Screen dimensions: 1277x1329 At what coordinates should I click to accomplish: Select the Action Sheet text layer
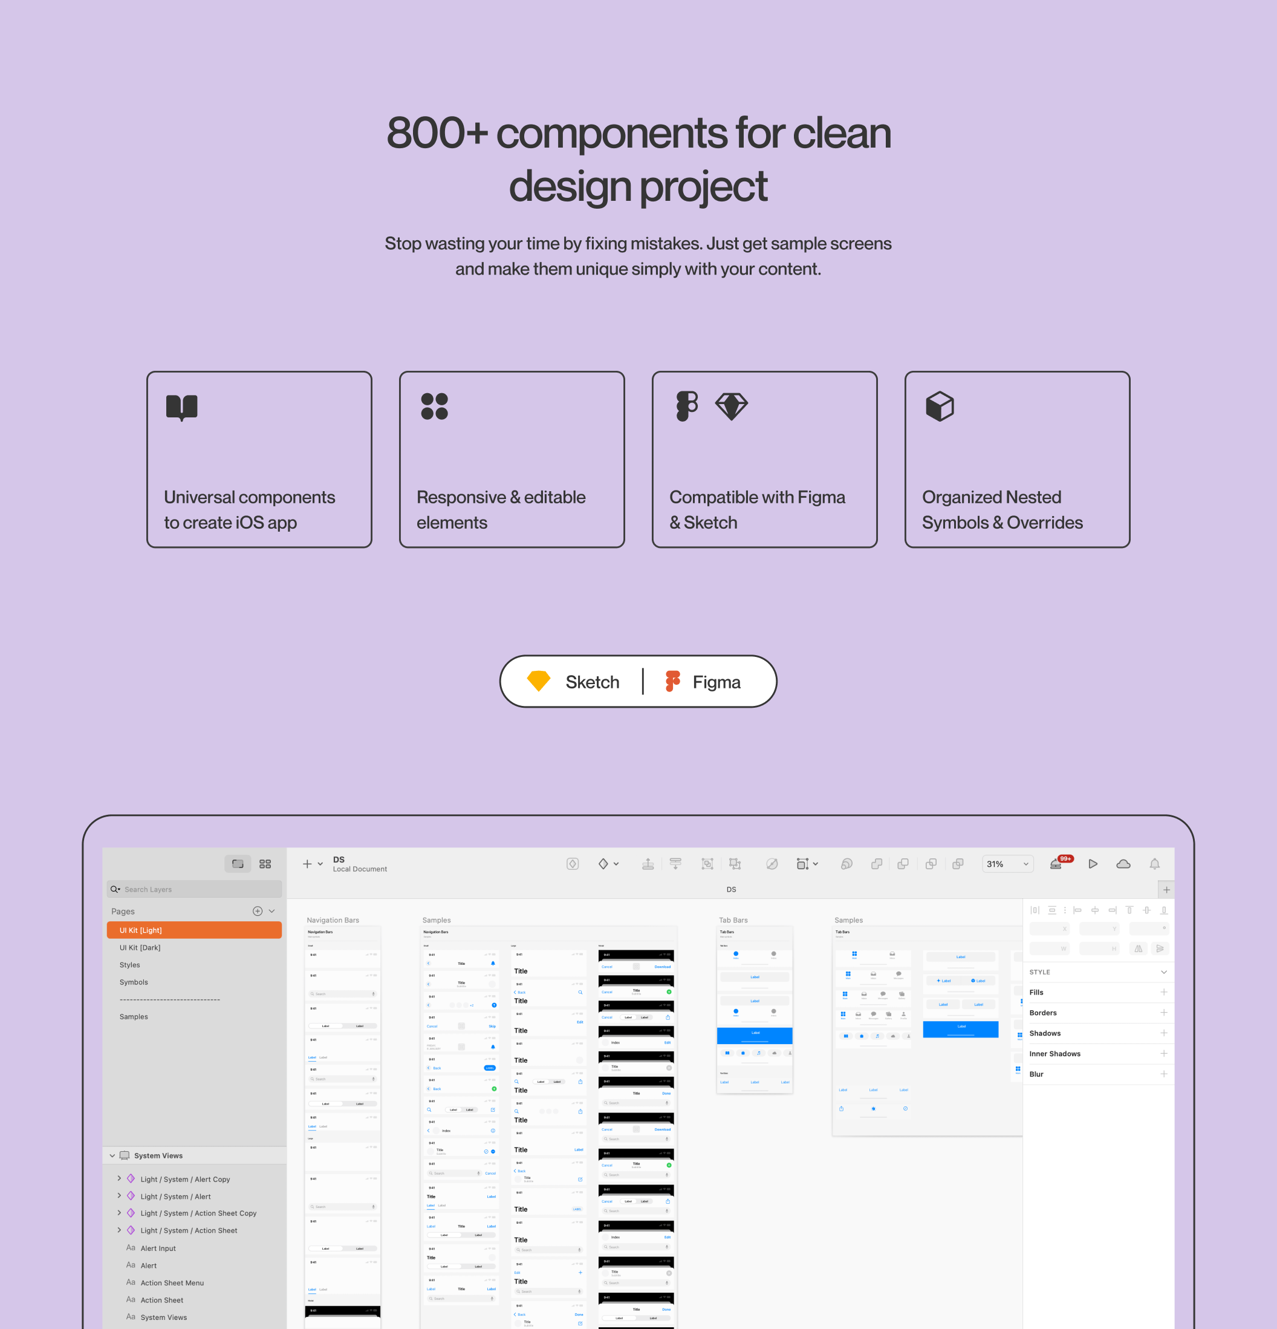coord(162,1300)
